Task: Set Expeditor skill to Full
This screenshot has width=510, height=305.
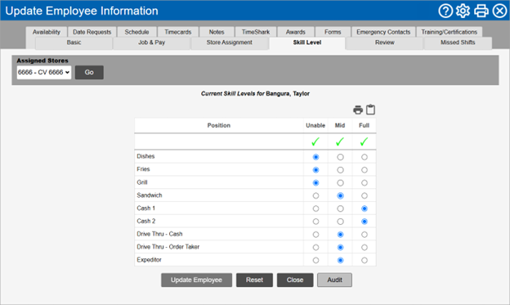Action: (x=365, y=260)
